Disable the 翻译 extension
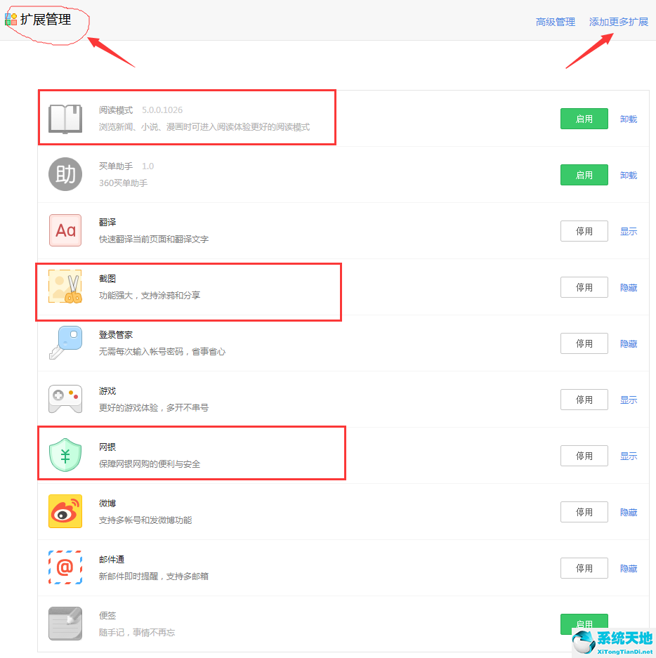This screenshot has height=658, width=656. 584,231
